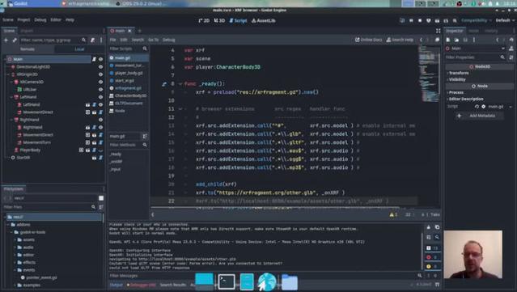
Task: Click the Inspector back history arrow
Action: (x=498, y=40)
